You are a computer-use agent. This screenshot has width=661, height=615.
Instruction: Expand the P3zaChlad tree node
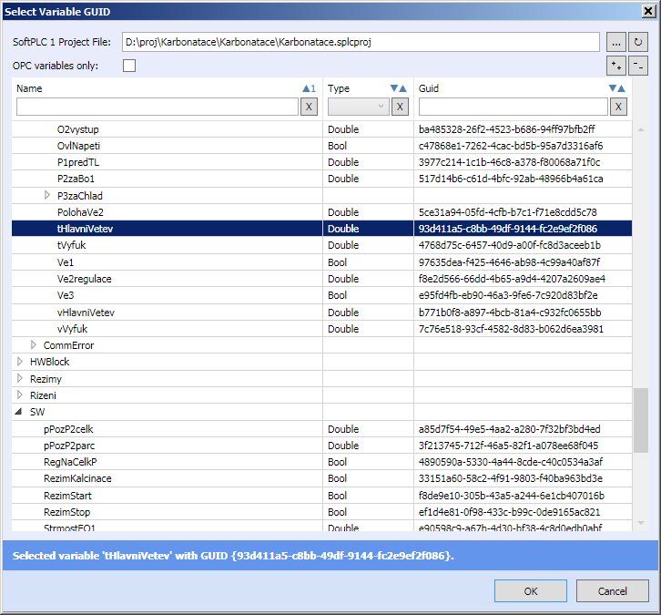(48, 196)
